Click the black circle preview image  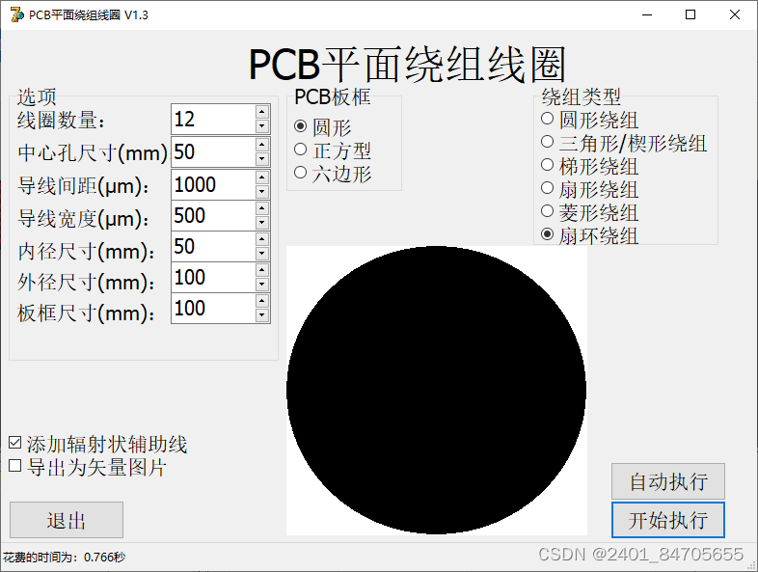pyautogui.click(x=437, y=391)
